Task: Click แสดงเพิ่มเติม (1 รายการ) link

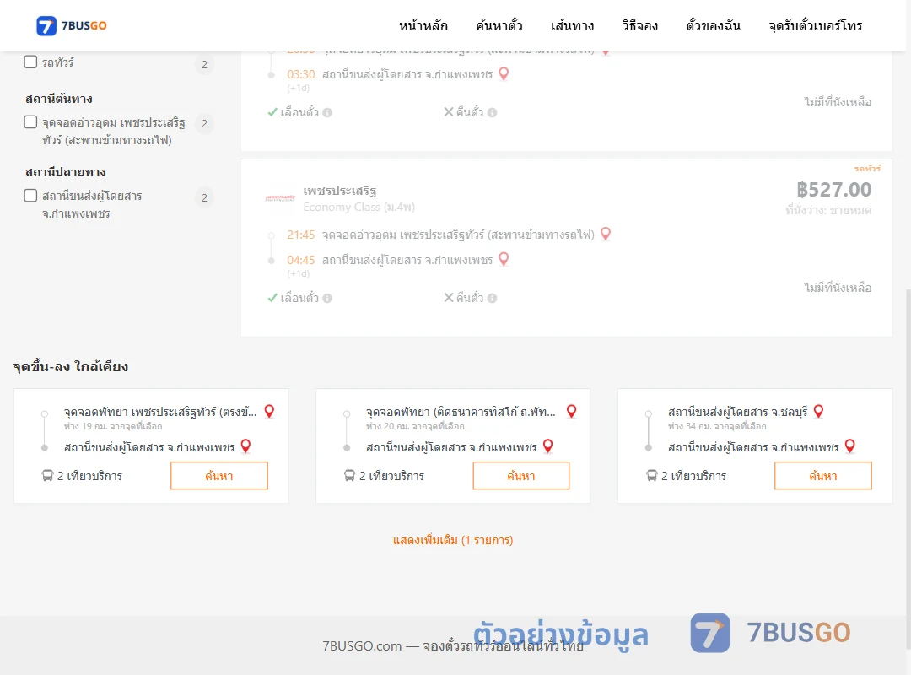Action: pos(453,540)
